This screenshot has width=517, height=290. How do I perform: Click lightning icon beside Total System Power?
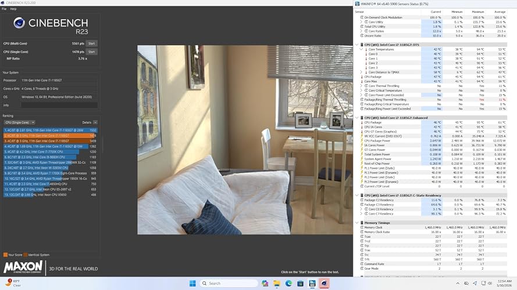point(362,154)
